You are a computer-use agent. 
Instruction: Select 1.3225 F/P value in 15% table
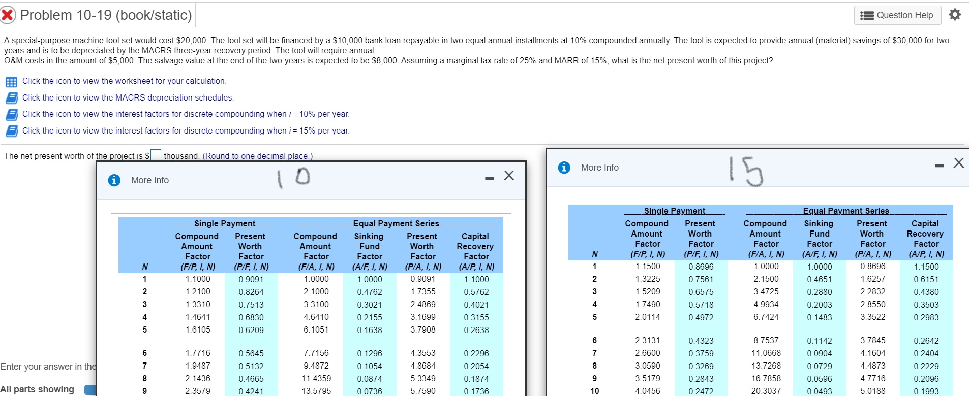point(648,279)
